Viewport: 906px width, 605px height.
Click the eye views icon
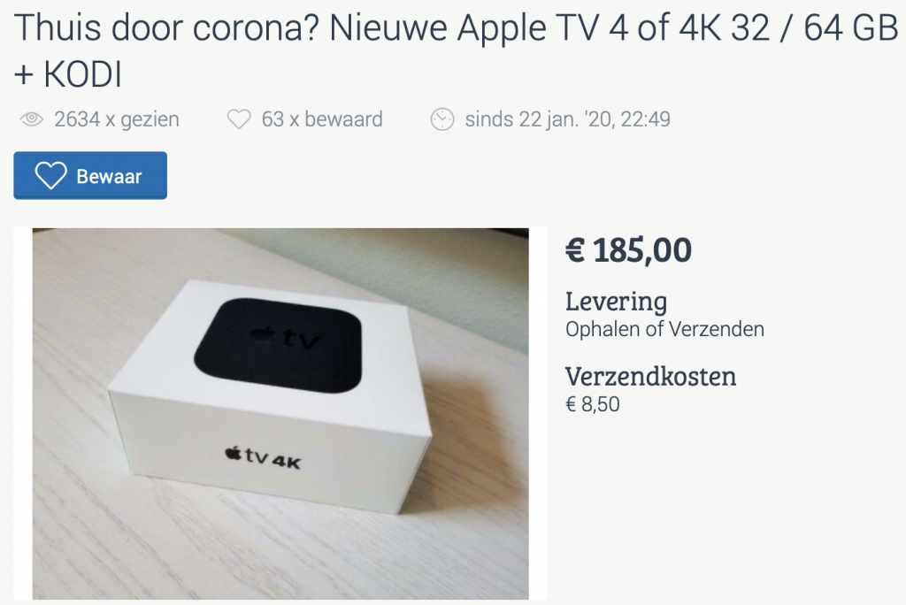31,119
